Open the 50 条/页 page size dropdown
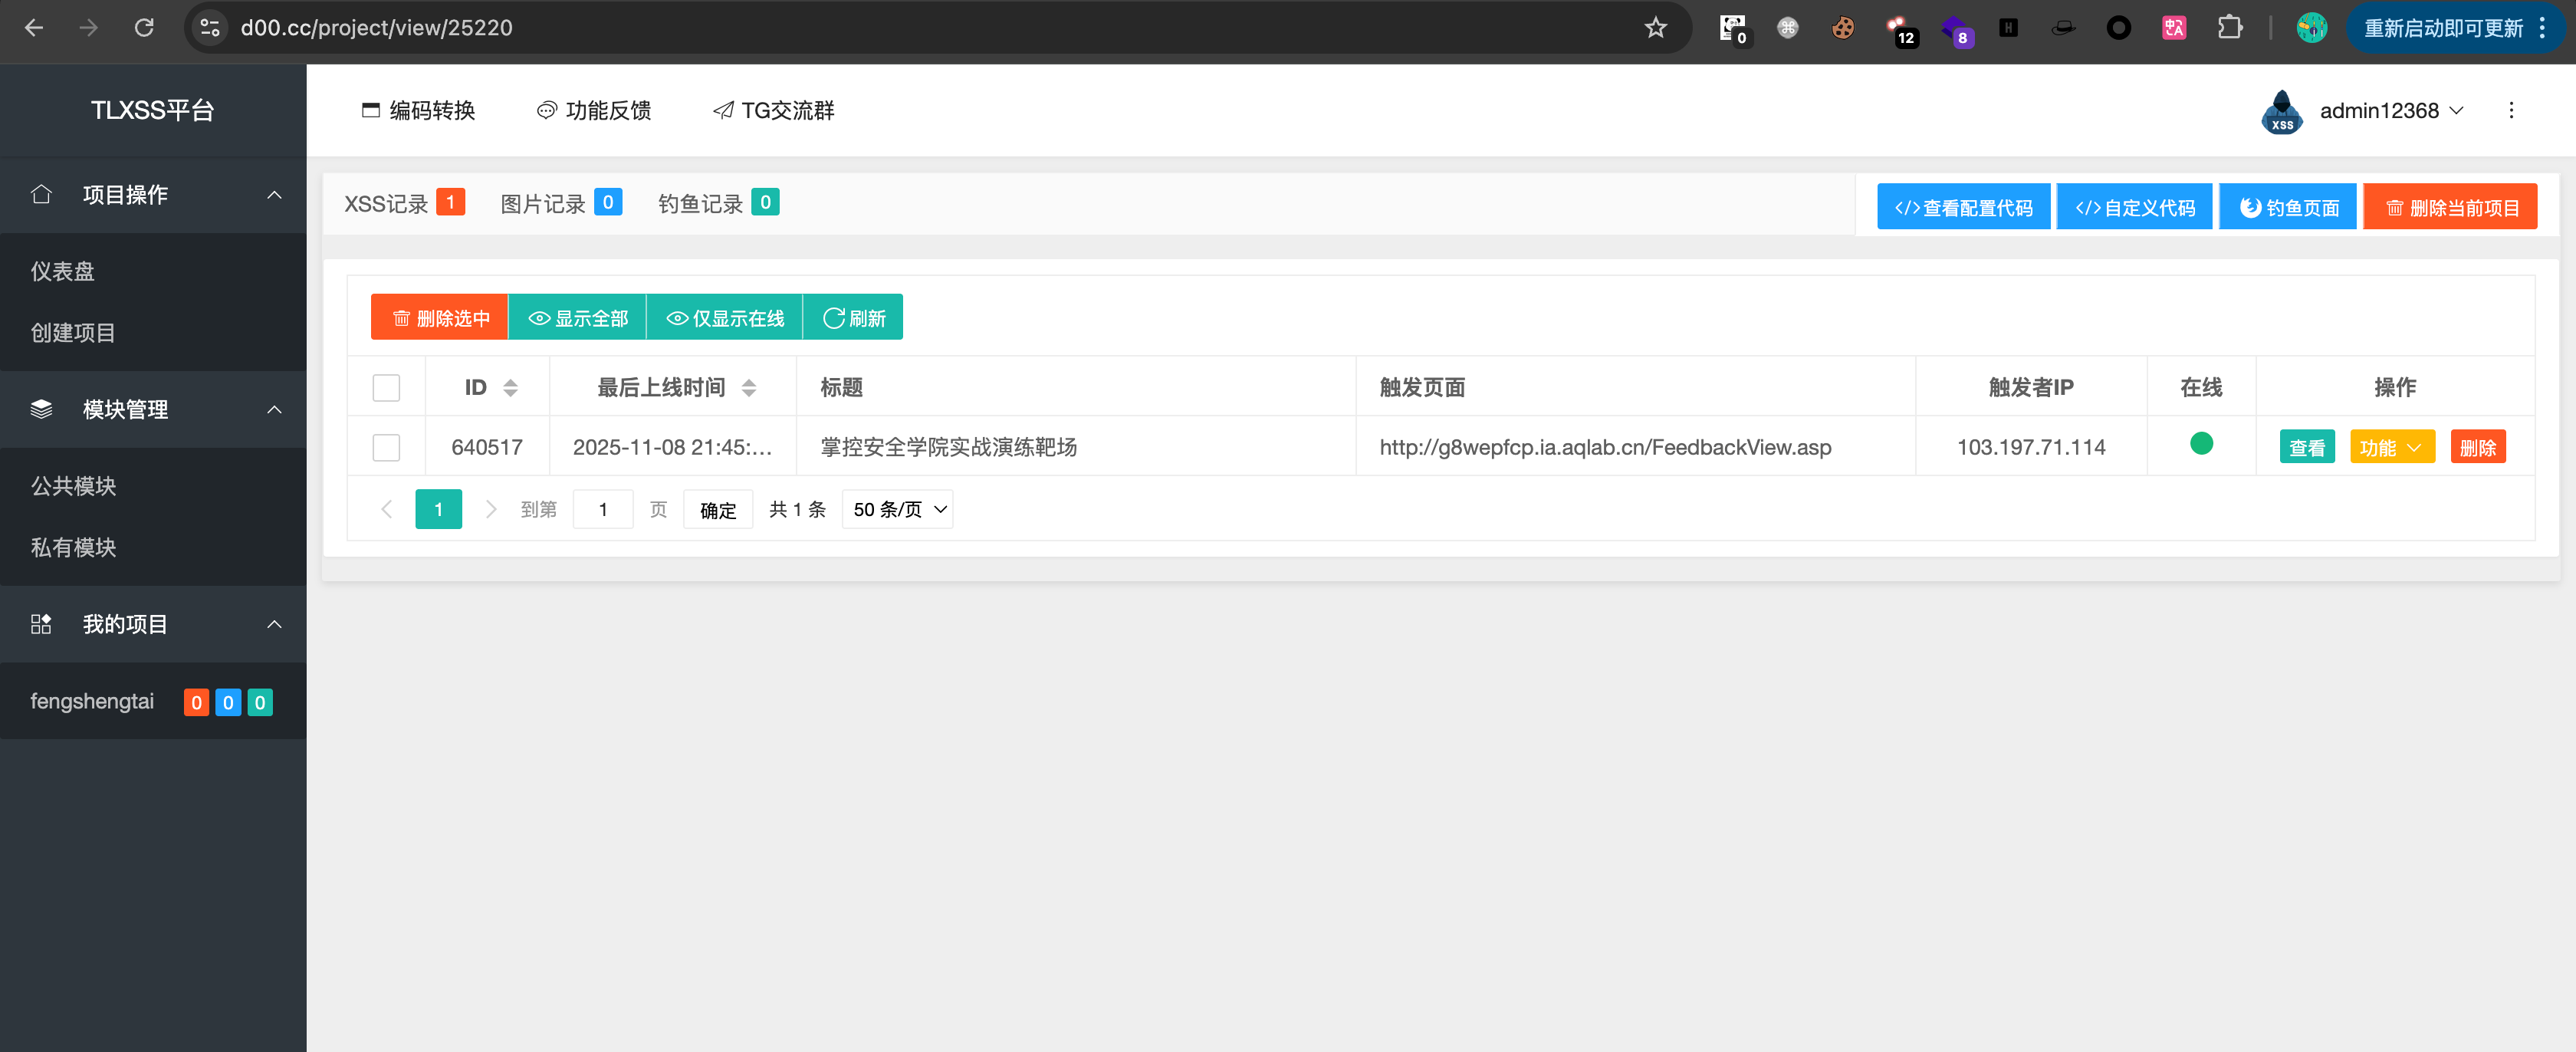 click(x=897, y=510)
